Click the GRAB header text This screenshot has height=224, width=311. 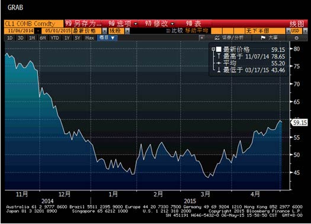point(15,8)
